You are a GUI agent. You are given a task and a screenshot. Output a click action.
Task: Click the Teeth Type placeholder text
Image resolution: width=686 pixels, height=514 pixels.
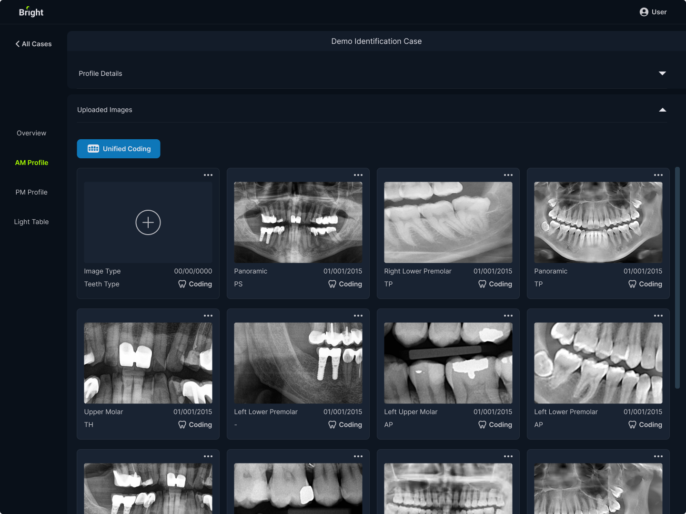pyautogui.click(x=101, y=284)
